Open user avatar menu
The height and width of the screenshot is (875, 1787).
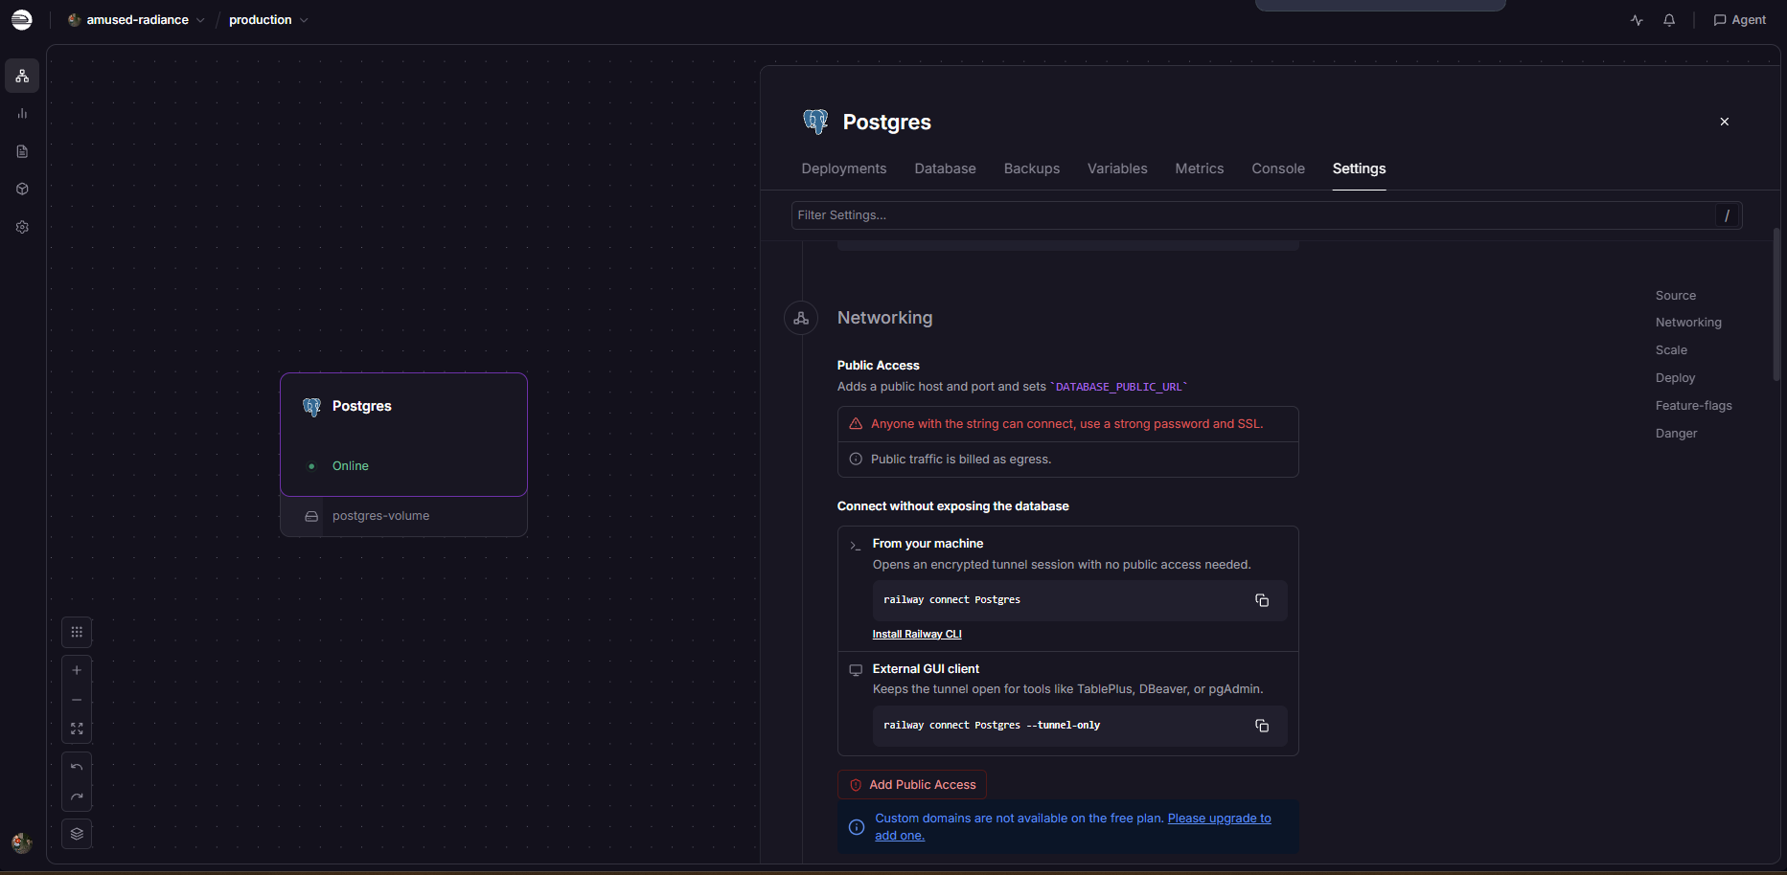click(21, 842)
